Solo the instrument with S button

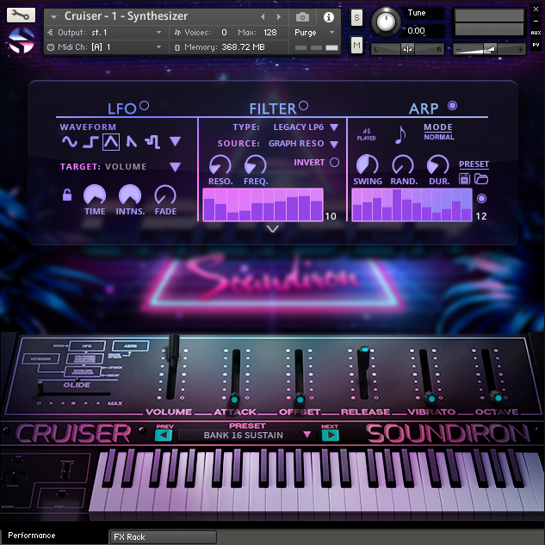coord(356,17)
